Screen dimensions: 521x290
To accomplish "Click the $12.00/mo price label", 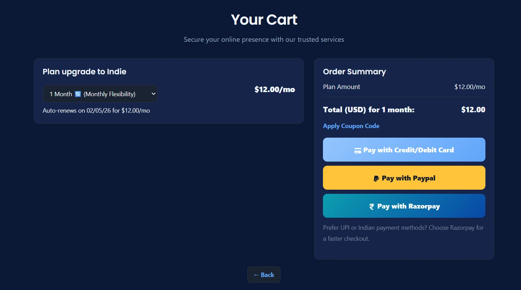I will 275,89.
